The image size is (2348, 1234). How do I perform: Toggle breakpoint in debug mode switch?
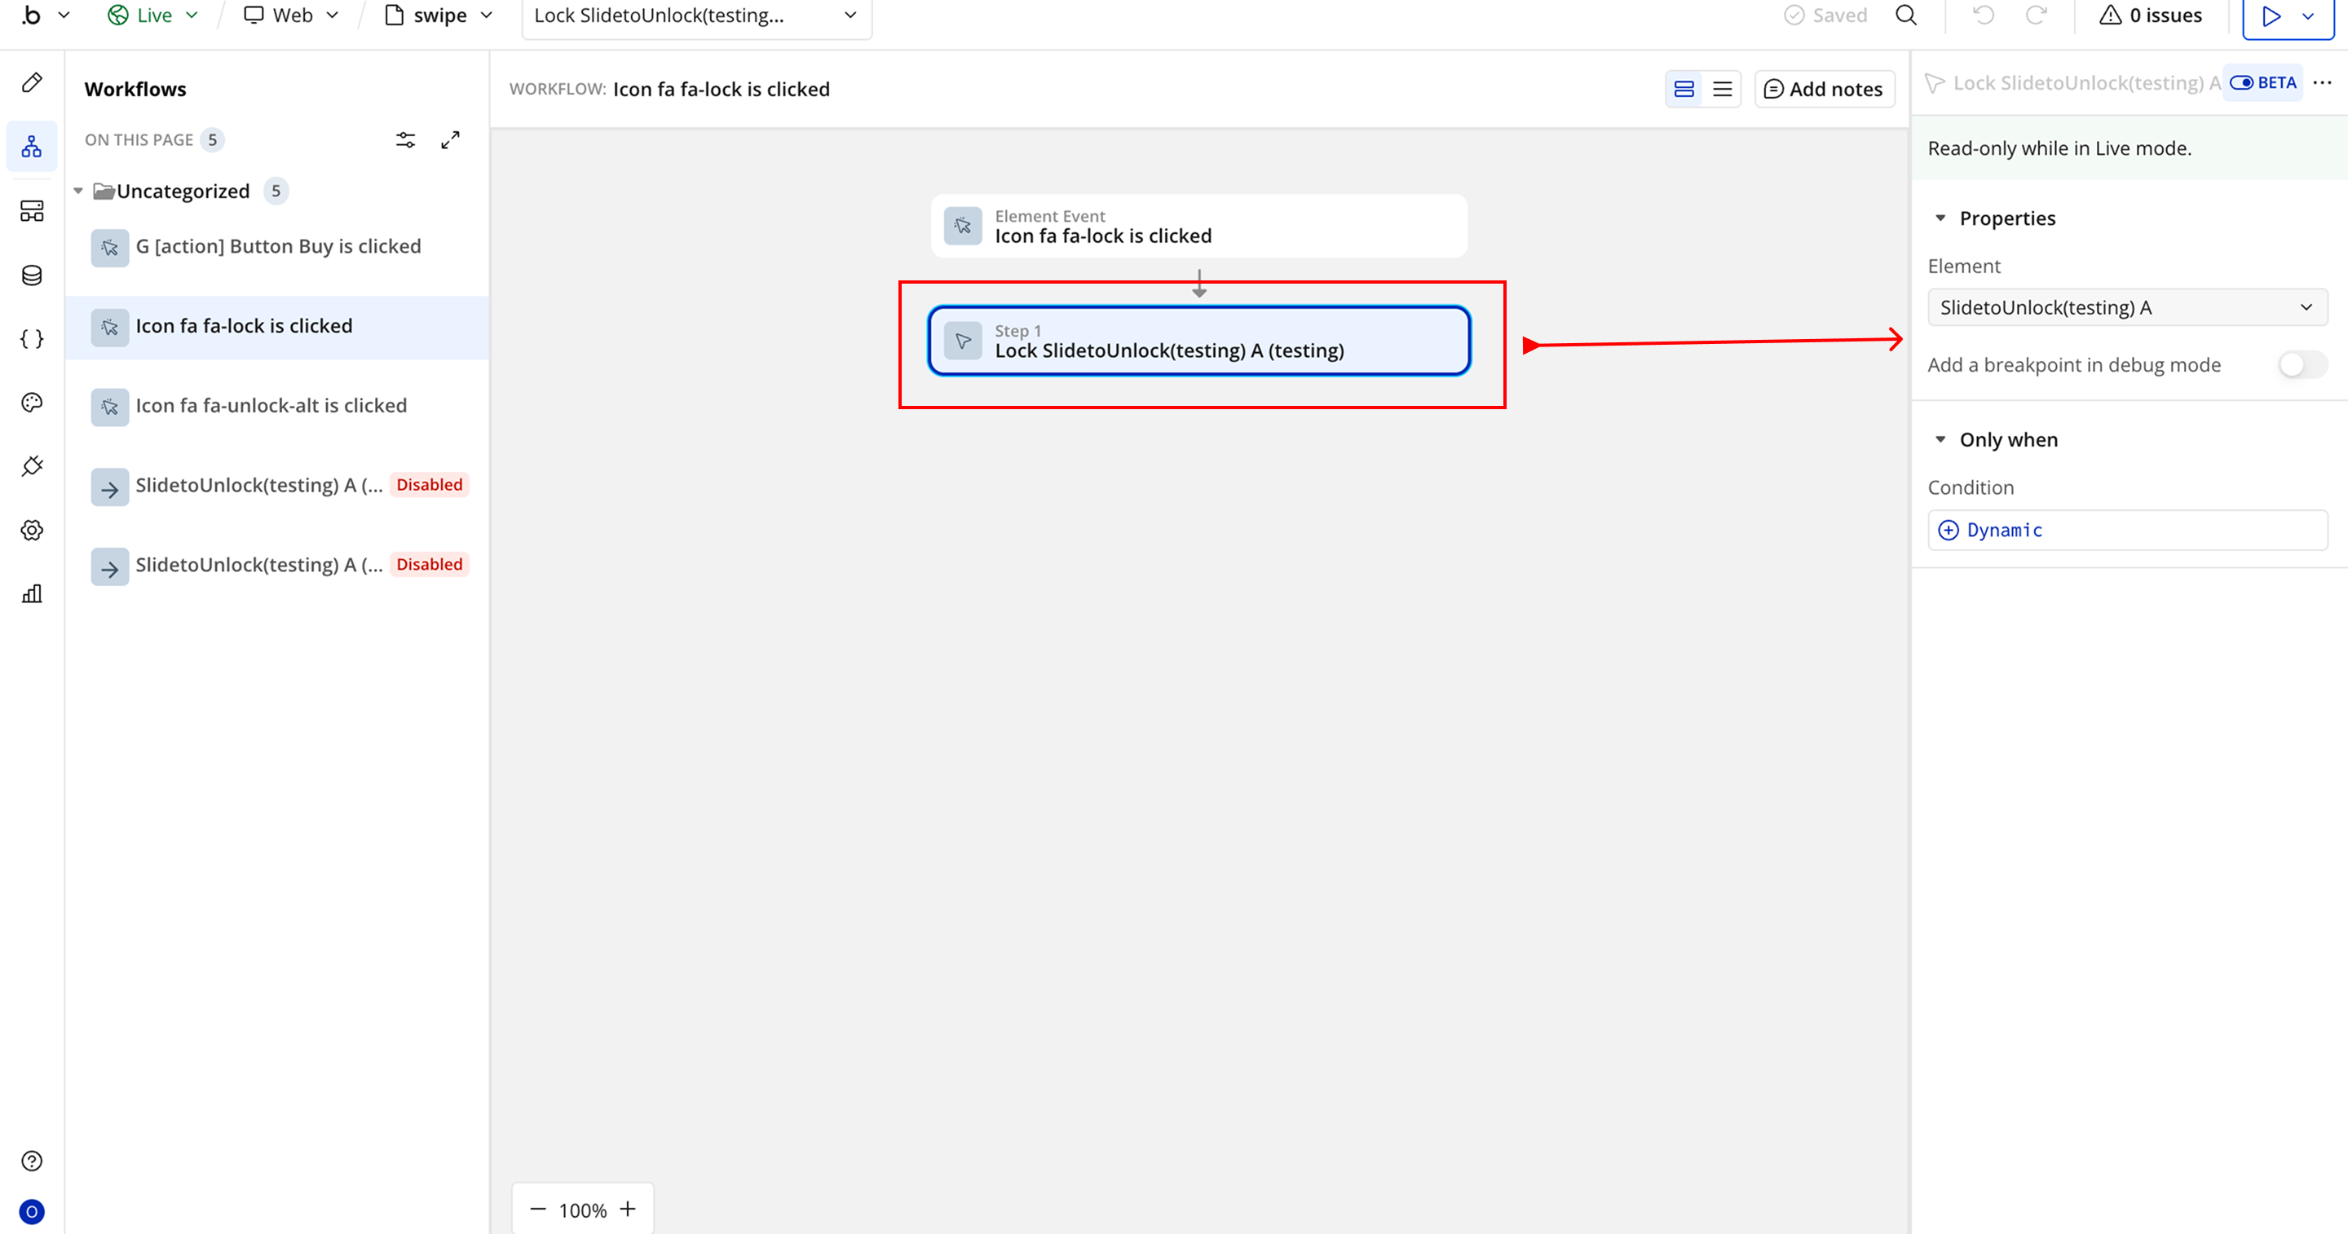[2302, 365]
